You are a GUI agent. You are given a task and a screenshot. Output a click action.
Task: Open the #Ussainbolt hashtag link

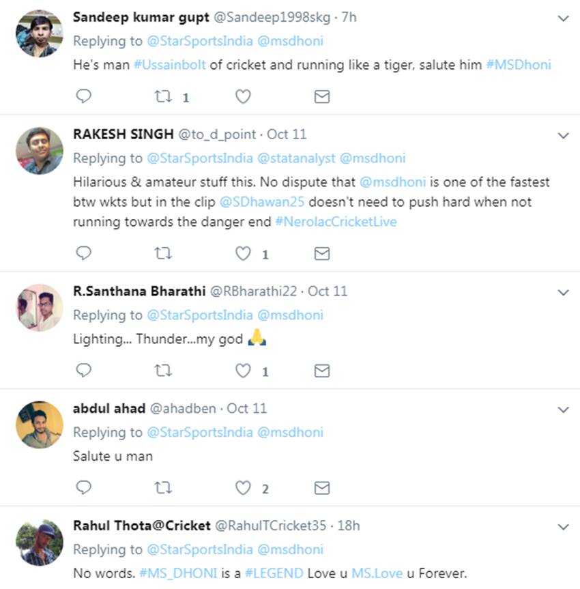pos(167,65)
